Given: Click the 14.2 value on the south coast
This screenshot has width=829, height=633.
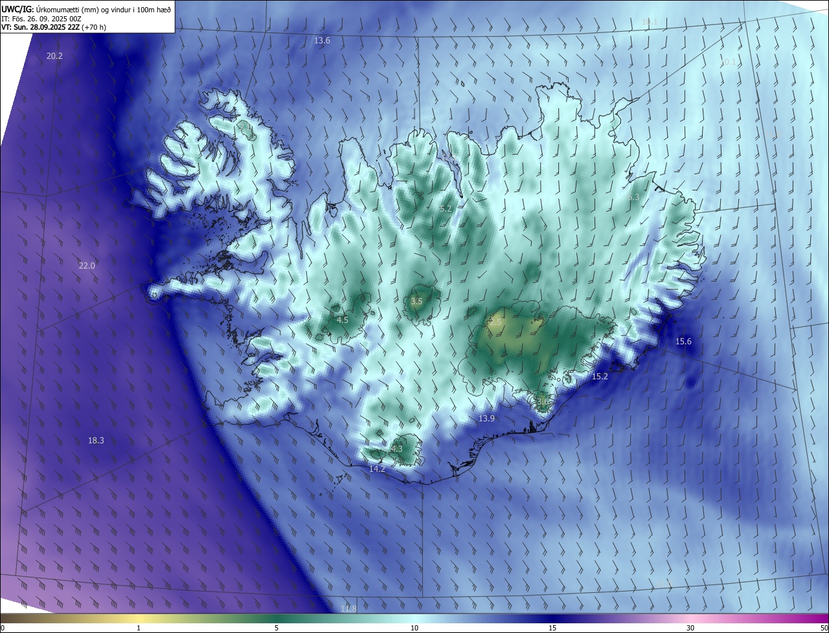Looking at the screenshot, I should point(377,469).
